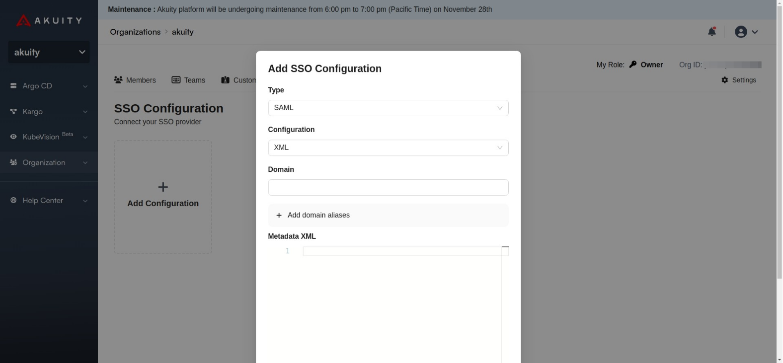Open the akuity organization selector dropdown

tap(49, 52)
